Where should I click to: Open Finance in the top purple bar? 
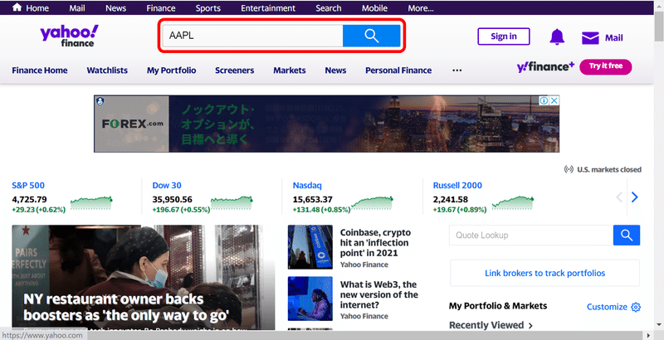click(161, 8)
